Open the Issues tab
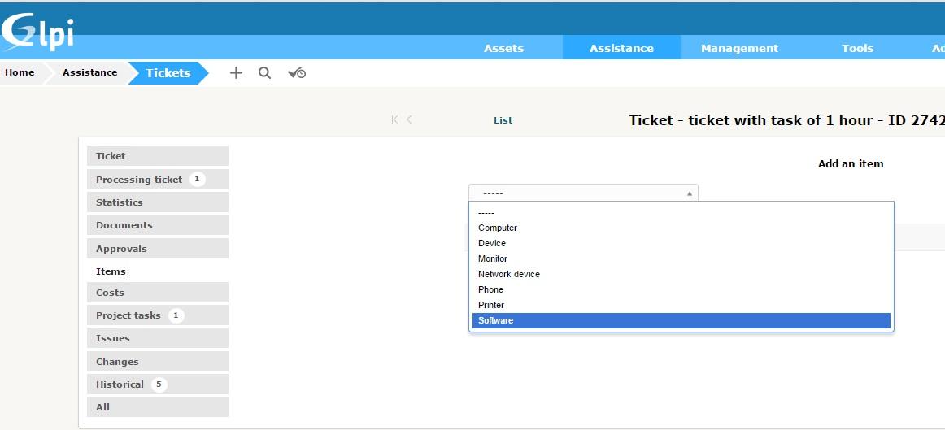The width and height of the screenshot is (945, 430). (158, 338)
